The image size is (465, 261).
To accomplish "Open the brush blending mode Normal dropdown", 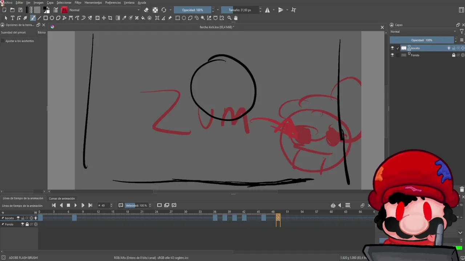I will (x=104, y=10).
